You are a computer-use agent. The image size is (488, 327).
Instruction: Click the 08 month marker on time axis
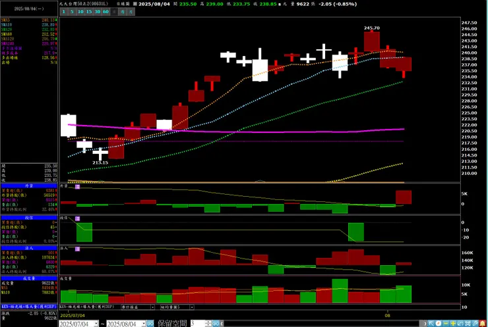pos(387,315)
